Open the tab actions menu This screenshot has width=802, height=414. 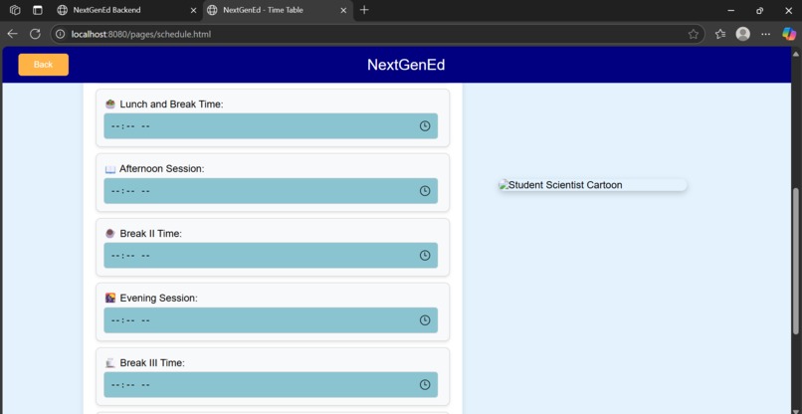[x=38, y=10]
